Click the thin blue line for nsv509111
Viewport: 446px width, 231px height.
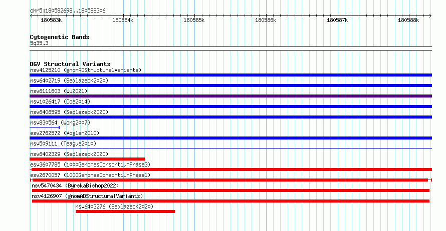point(231,148)
